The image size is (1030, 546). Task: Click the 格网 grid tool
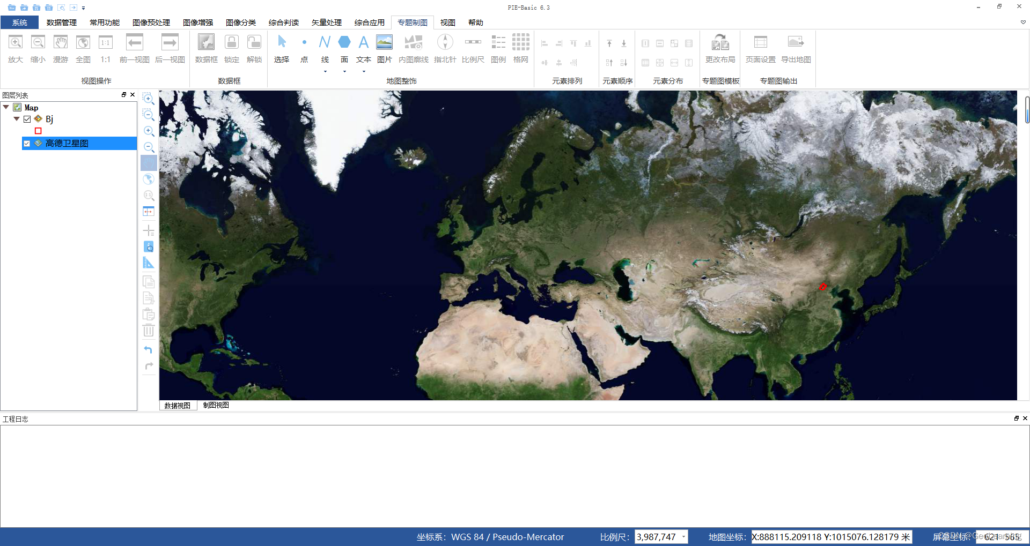[520, 49]
